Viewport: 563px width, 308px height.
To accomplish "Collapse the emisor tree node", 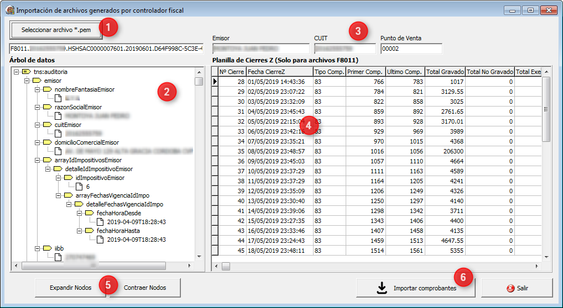I will coord(27,81).
